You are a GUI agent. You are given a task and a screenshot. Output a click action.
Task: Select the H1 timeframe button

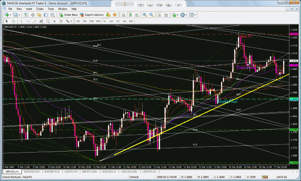pos(105,21)
